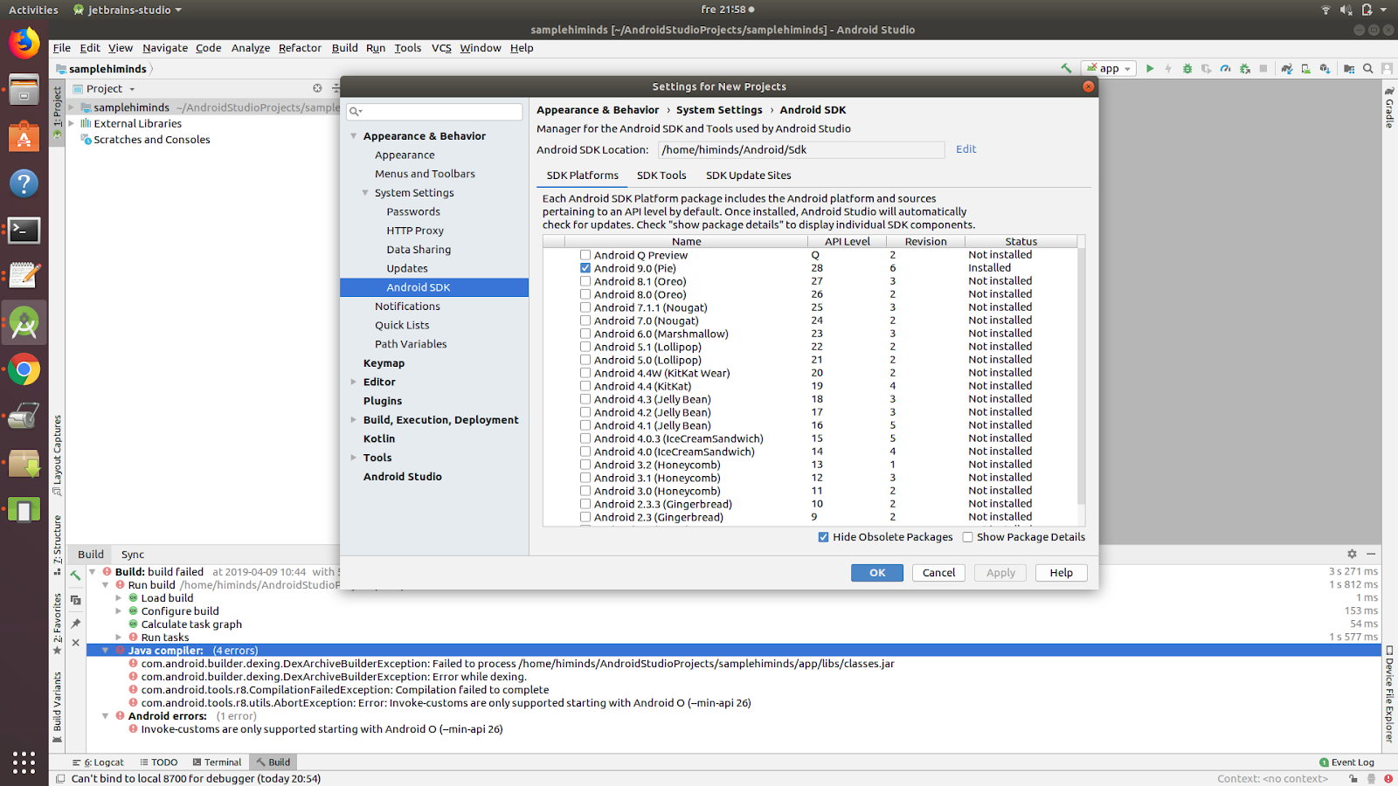This screenshot has width=1398, height=786.
Task: Select the Plugins settings item
Action: tap(383, 401)
